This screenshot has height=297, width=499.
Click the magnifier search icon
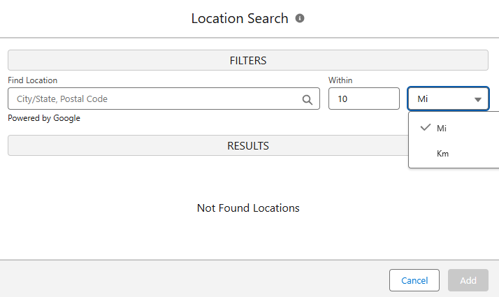point(308,99)
